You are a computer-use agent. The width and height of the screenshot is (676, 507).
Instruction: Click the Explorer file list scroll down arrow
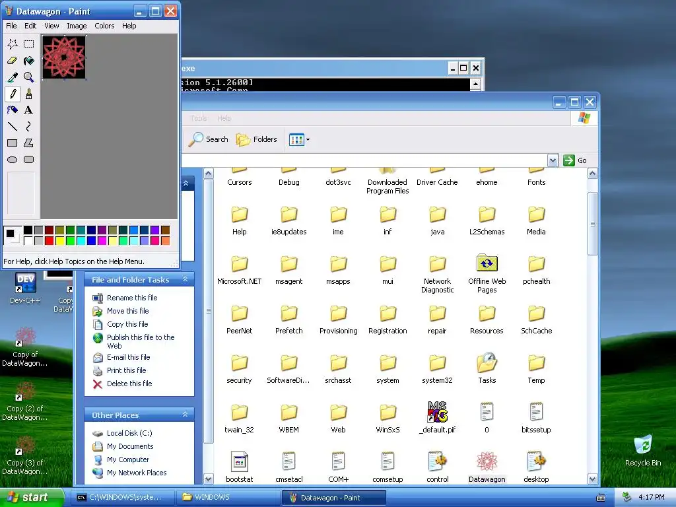[592, 479]
